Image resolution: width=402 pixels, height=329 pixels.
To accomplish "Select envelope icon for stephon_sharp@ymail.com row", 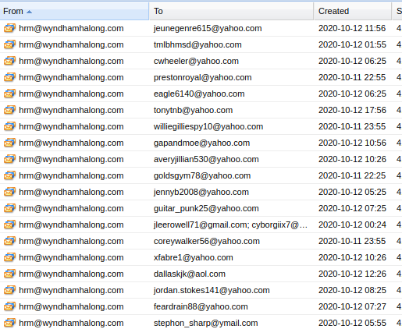I will (x=9, y=323).
